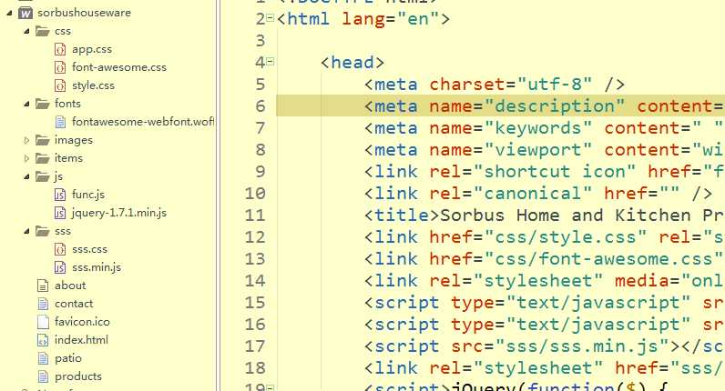
Task: Select fontawesome-webfont.woff file
Action: pos(142,122)
